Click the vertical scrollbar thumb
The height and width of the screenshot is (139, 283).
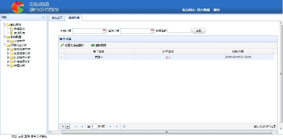[x=281, y=74]
